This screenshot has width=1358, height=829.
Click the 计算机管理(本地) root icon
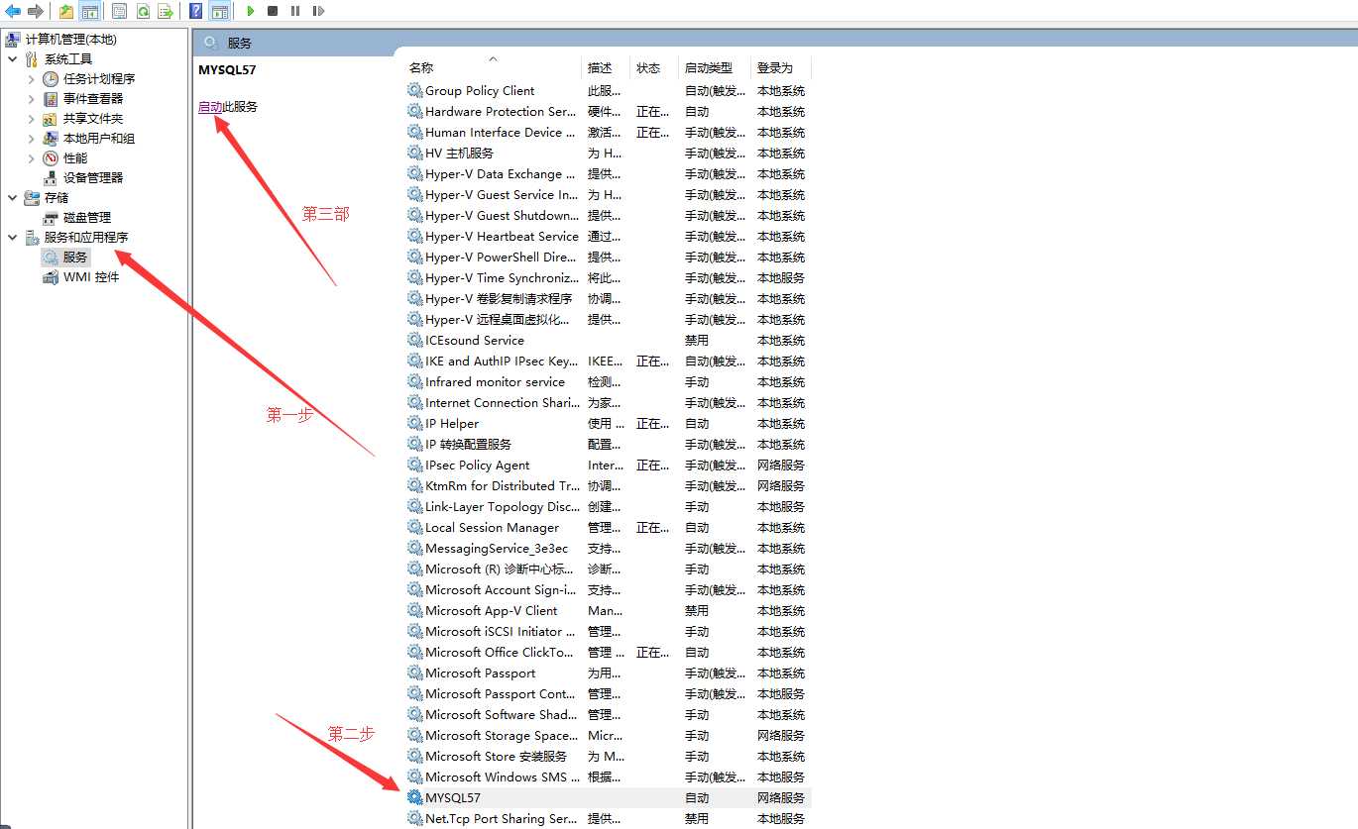[x=13, y=40]
